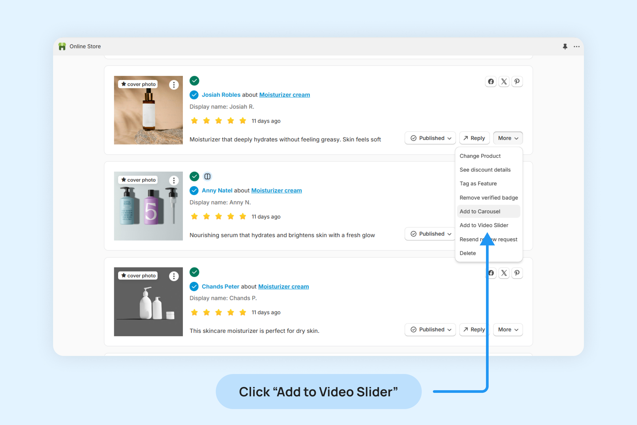This screenshot has height=425, width=637.
Task: Share Josiah Robles review on Facebook
Action: (490, 82)
